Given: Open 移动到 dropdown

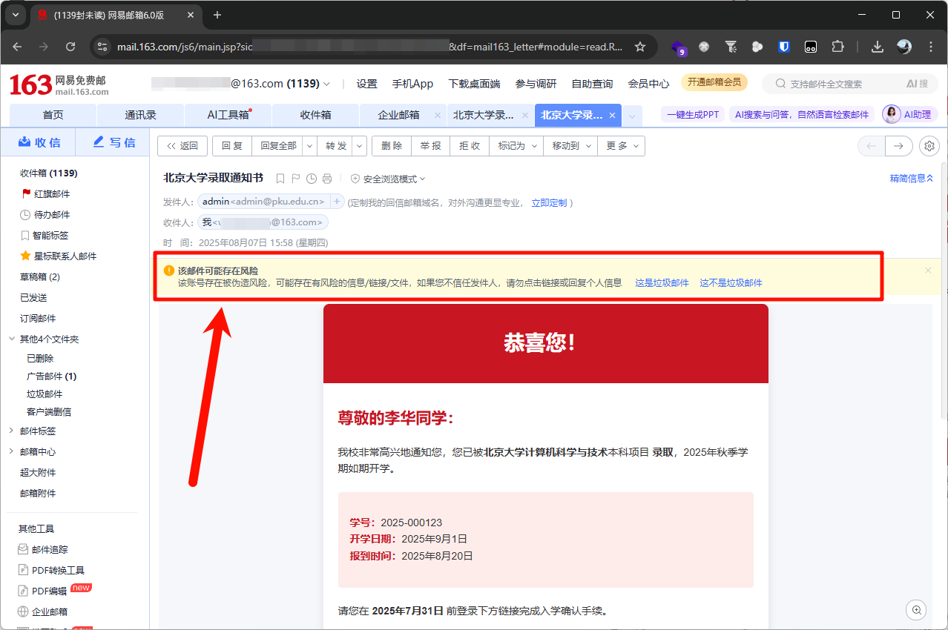Looking at the screenshot, I should (x=570, y=146).
